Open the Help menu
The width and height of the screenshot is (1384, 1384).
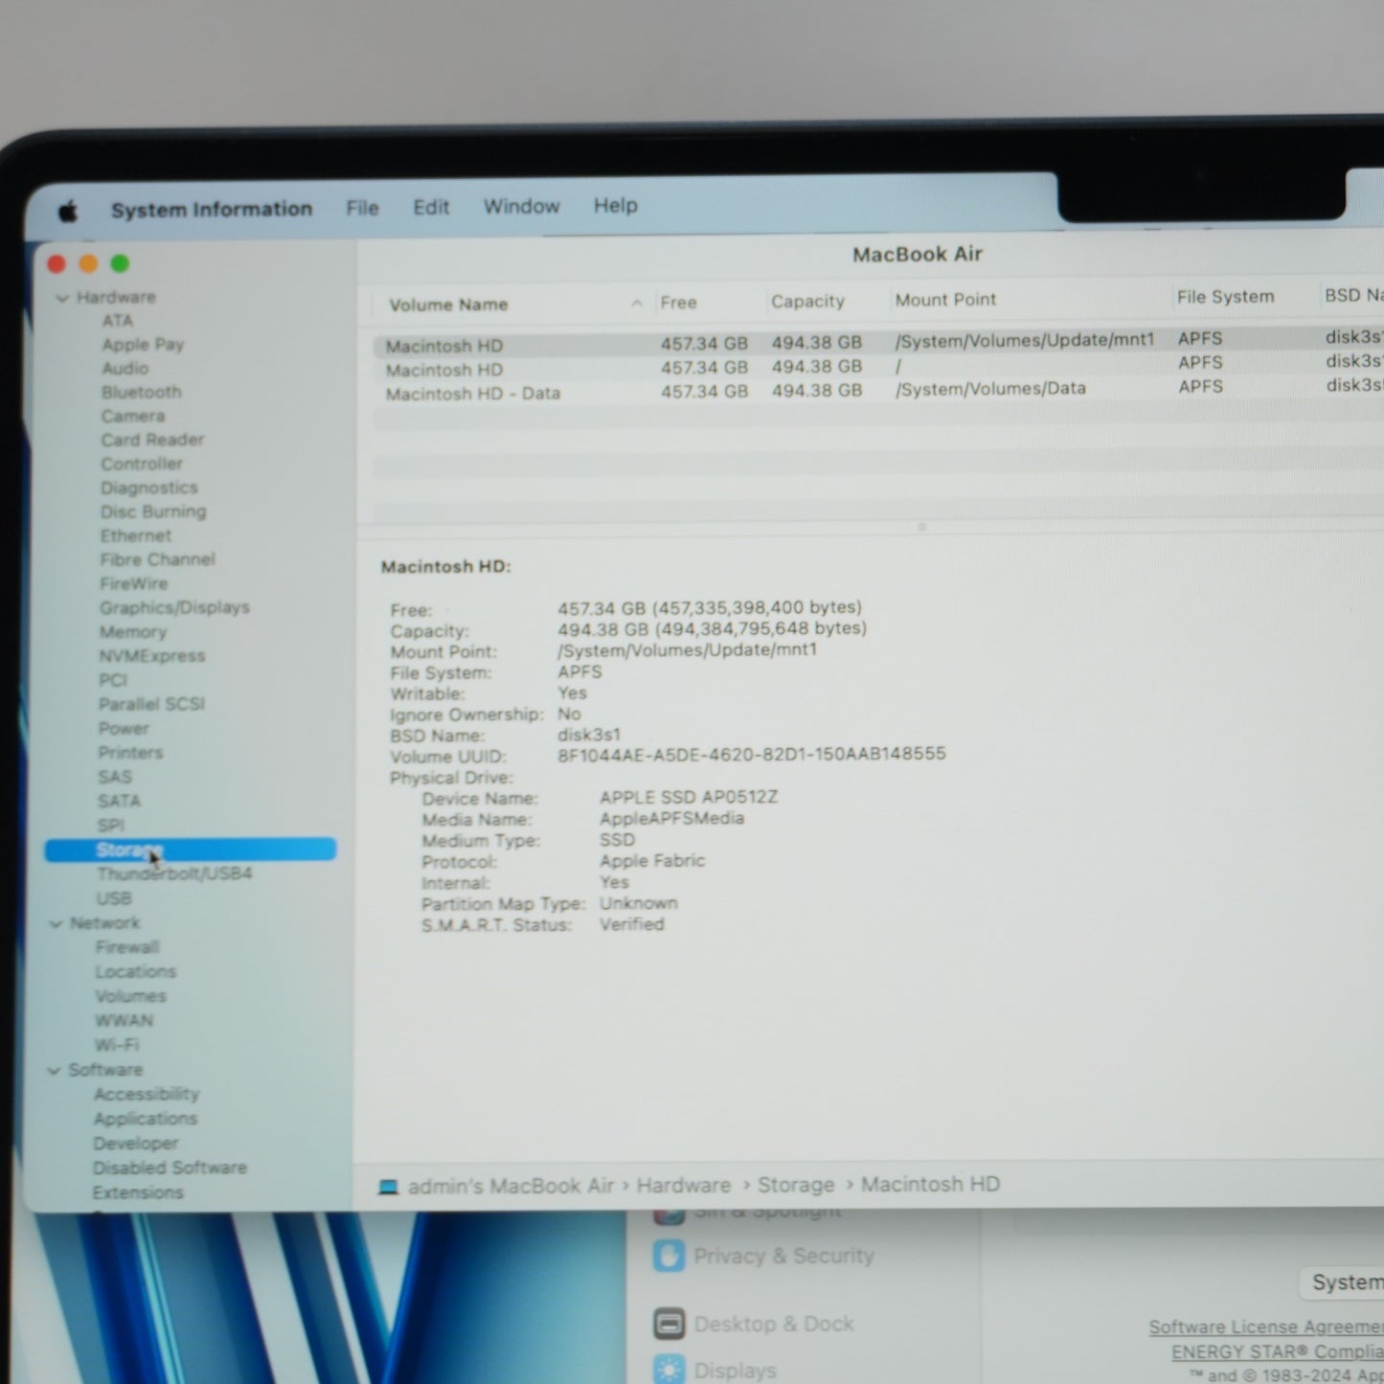coord(615,205)
